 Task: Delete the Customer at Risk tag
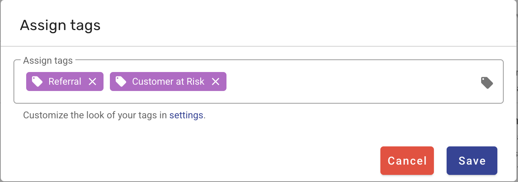pos(215,82)
